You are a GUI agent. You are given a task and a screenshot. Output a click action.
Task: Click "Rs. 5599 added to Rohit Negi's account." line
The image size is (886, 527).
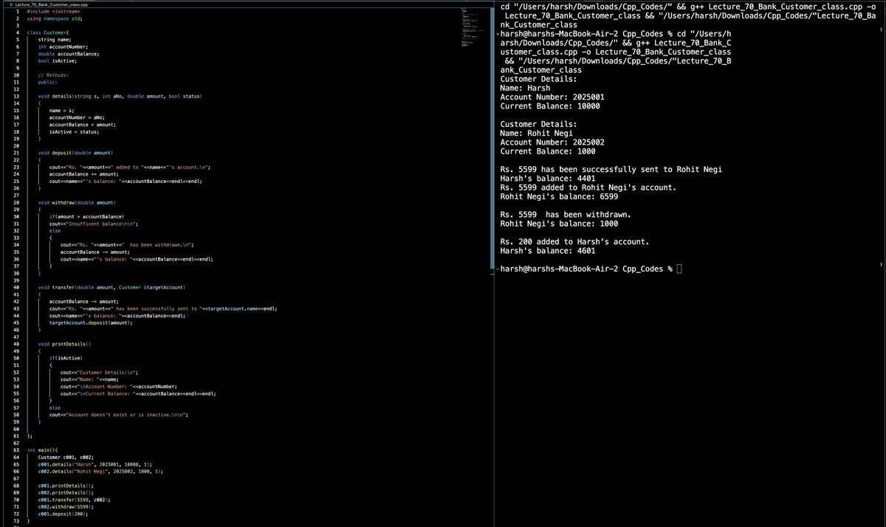[x=588, y=187]
